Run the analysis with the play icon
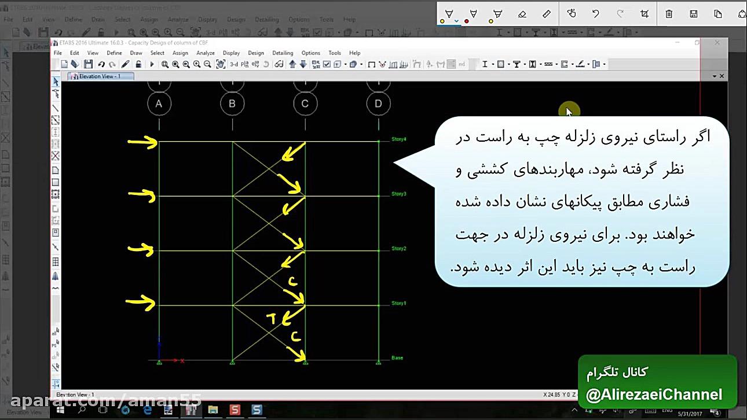This screenshot has width=747, height=420. click(x=151, y=64)
